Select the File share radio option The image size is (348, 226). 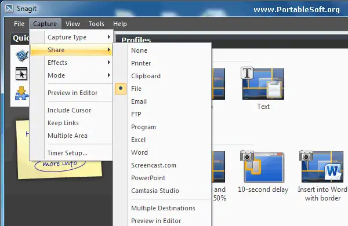pyautogui.click(x=162, y=89)
